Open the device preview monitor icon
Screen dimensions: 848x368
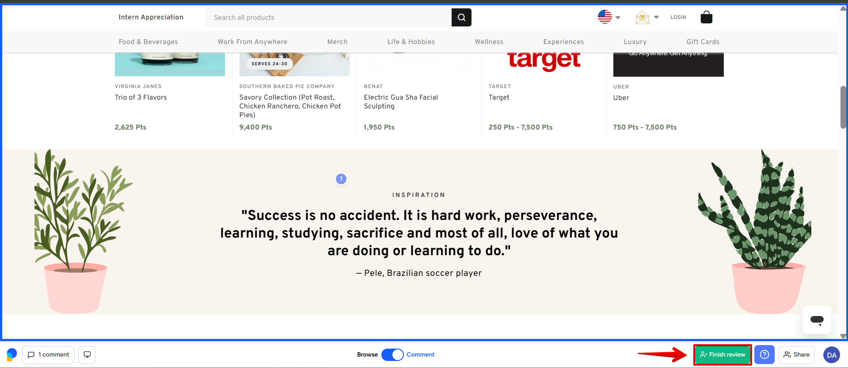[87, 355]
